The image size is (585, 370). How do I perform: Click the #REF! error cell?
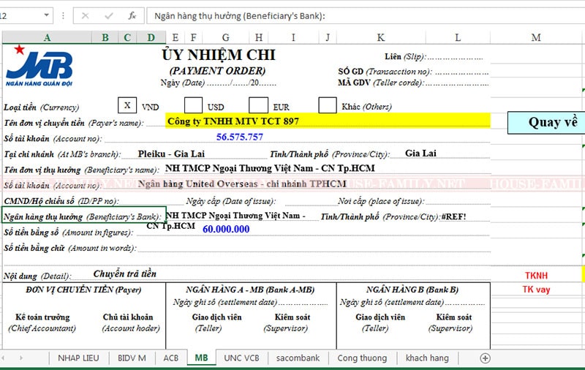point(453,216)
